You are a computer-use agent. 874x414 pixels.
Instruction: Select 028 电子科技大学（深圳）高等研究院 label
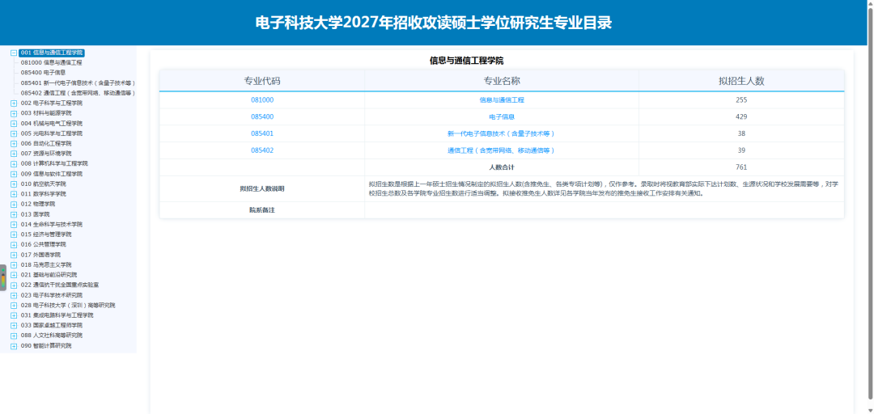68,306
